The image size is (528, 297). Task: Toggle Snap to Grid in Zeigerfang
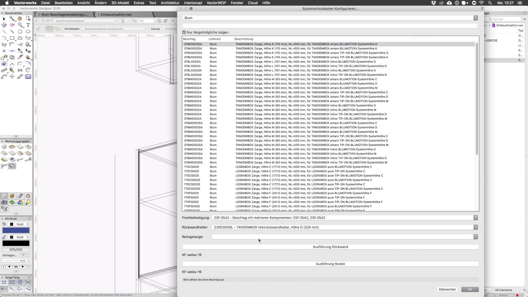[4, 283]
